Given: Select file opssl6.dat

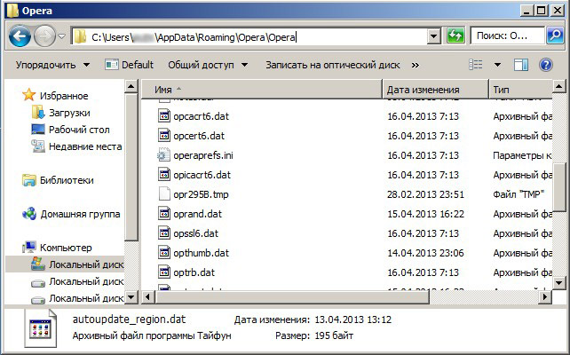Looking at the screenshot, I should click(195, 233).
